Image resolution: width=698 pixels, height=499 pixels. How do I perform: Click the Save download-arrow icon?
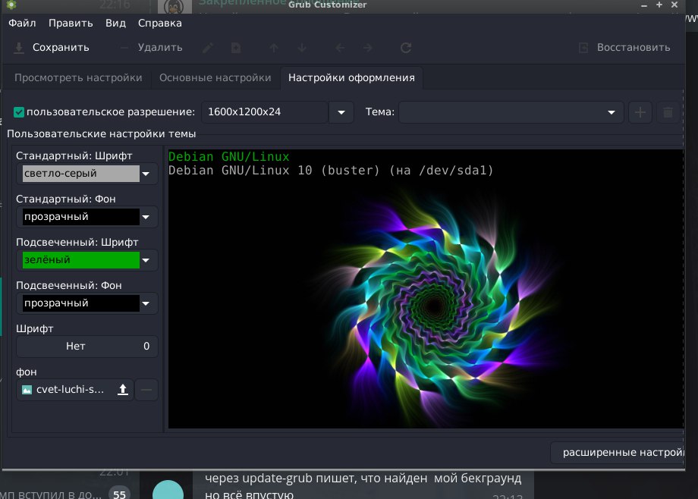click(x=19, y=48)
